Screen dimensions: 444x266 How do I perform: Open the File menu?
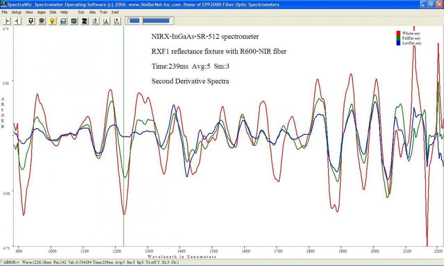point(5,12)
